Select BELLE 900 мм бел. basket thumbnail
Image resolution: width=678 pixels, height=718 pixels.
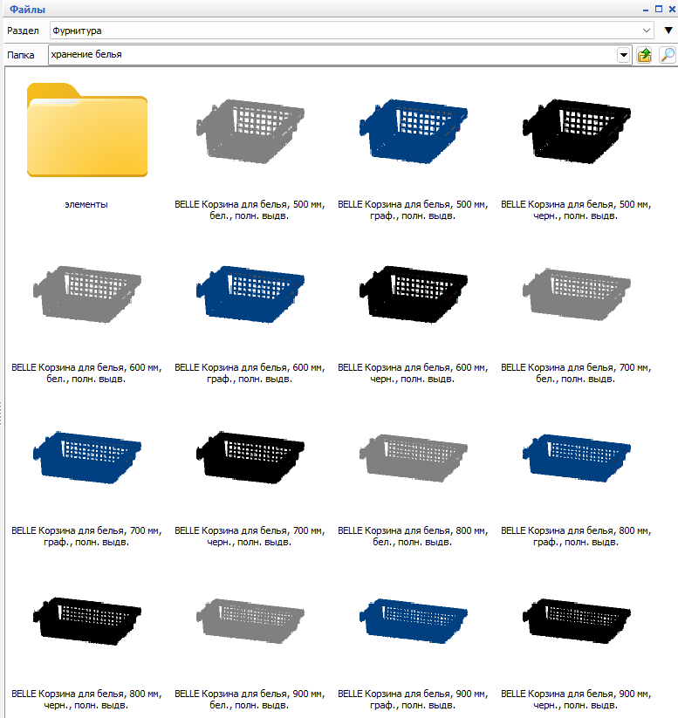[250, 621]
